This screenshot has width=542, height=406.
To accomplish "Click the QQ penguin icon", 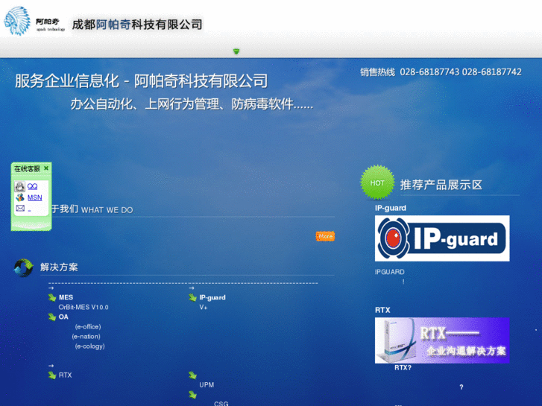I will (20, 187).
